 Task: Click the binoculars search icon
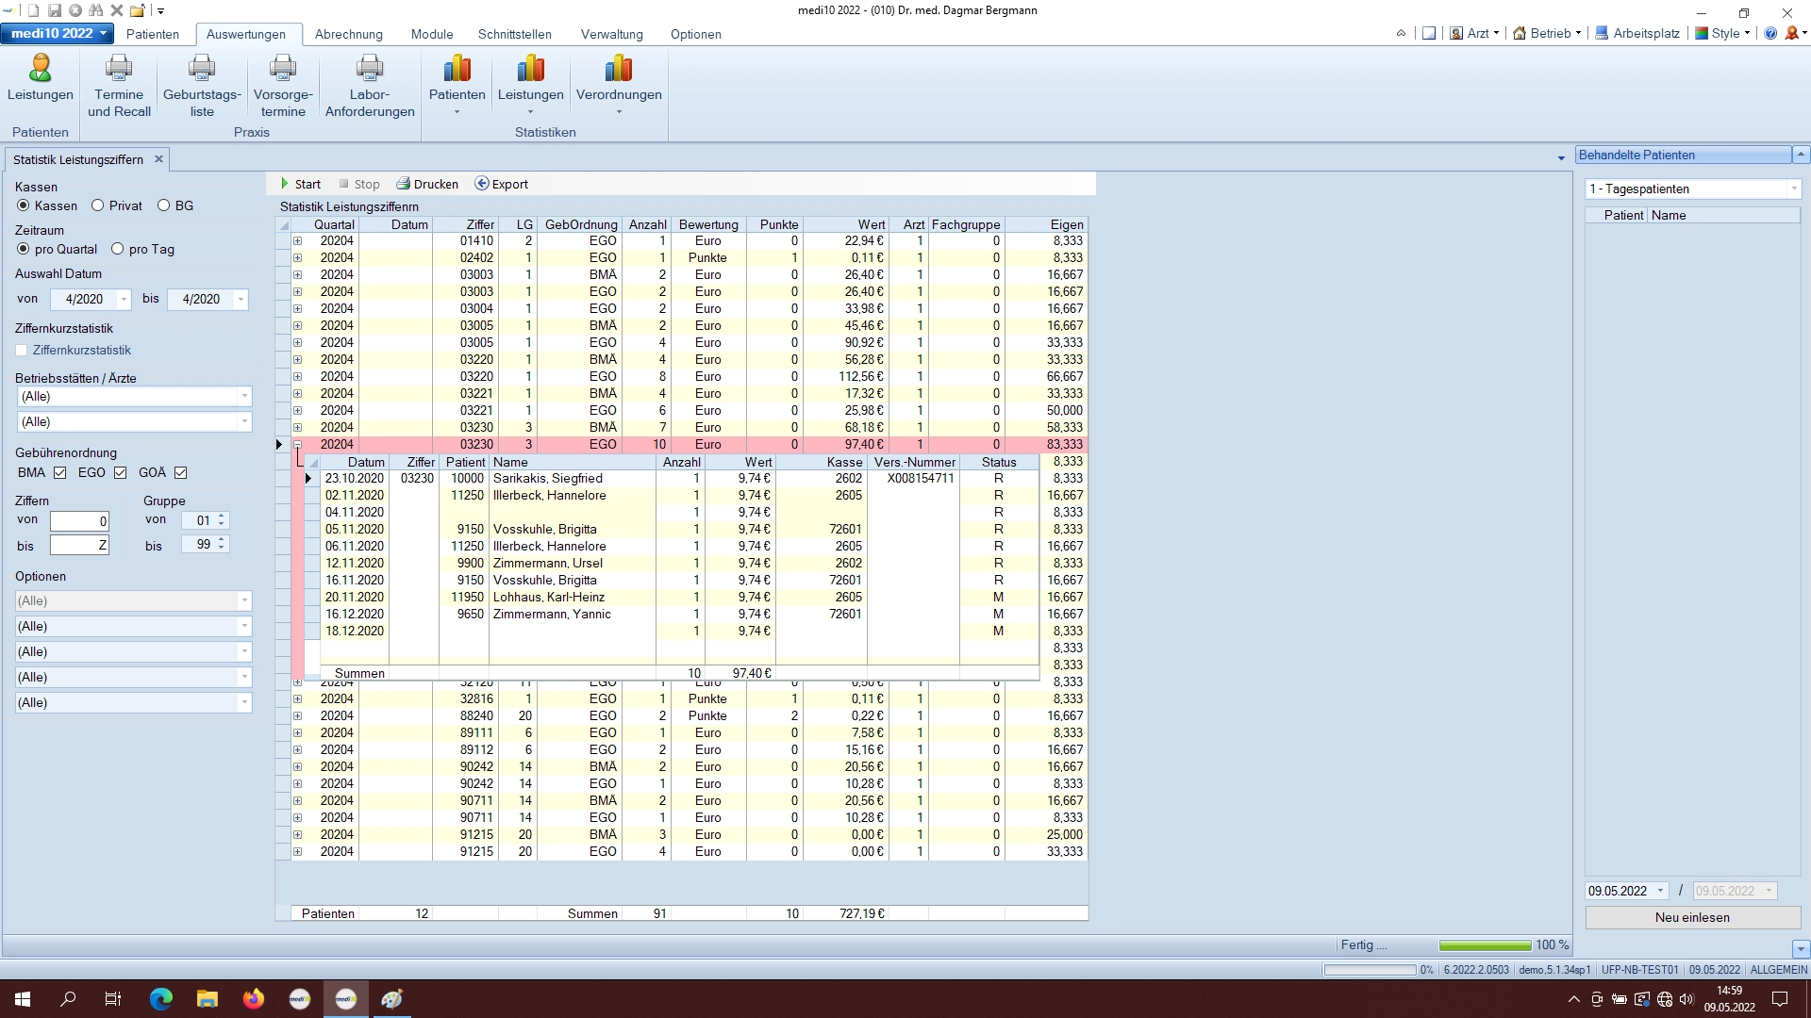96,10
